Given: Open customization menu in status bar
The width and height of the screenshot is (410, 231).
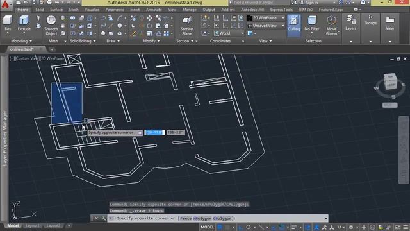Looking at the screenshot, I should click(406, 227).
